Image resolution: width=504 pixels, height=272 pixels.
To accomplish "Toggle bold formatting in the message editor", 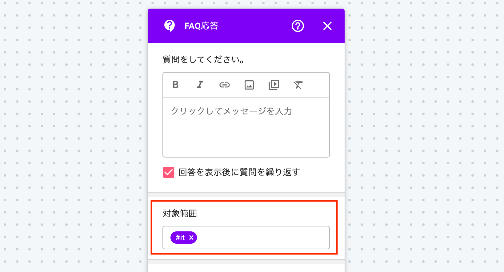I will [x=175, y=85].
